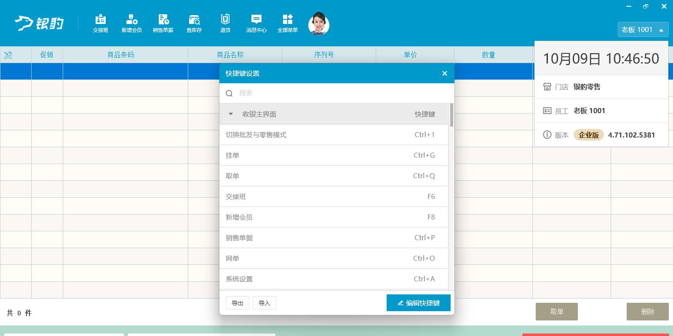The height and width of the screenshot is (336, 673).
Task: Open the 老板 1001 user dropdown
Action: pos(643,29)
